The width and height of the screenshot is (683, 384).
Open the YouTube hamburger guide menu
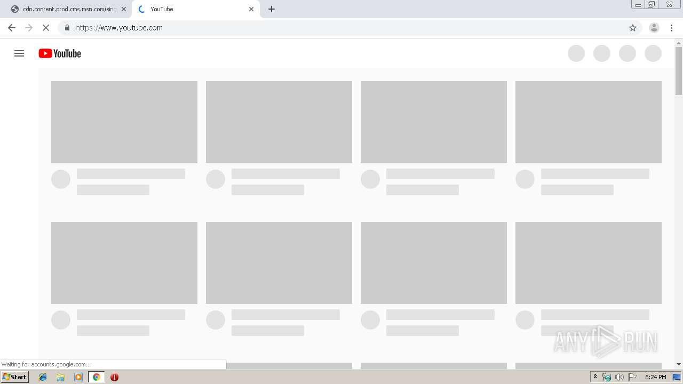coord(19,53)
